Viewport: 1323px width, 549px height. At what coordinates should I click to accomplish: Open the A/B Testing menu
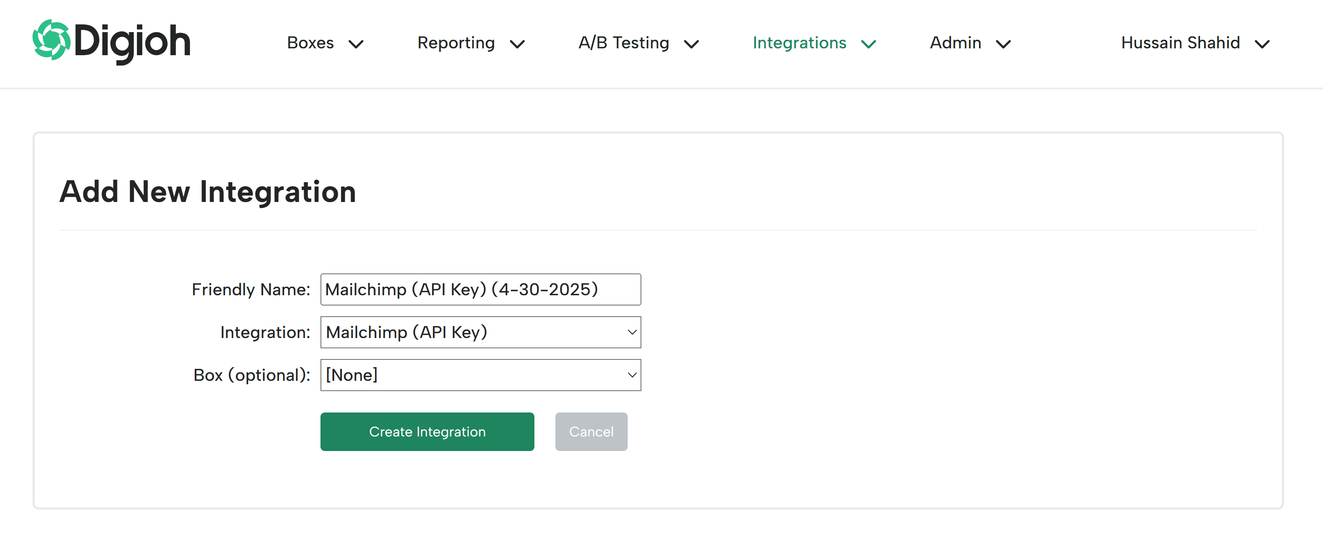[623, 43]
